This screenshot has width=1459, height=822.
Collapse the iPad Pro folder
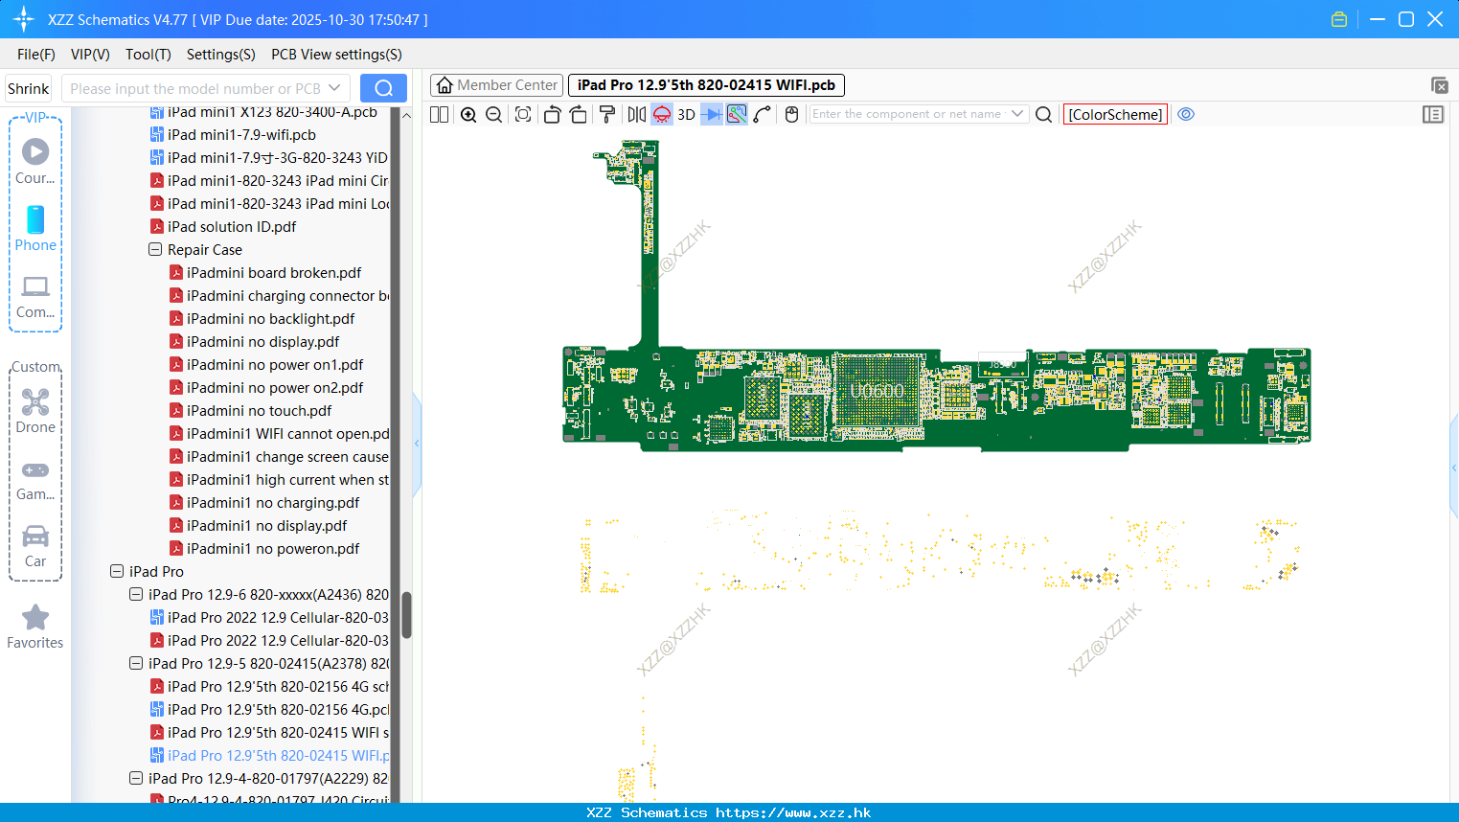click(117, 572)
